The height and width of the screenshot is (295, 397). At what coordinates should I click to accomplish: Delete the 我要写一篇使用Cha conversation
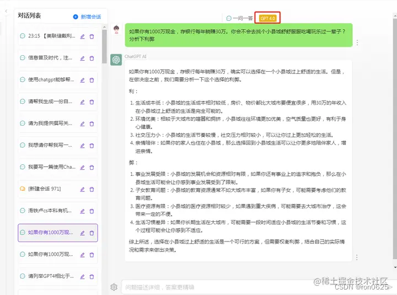click(92, 168)
